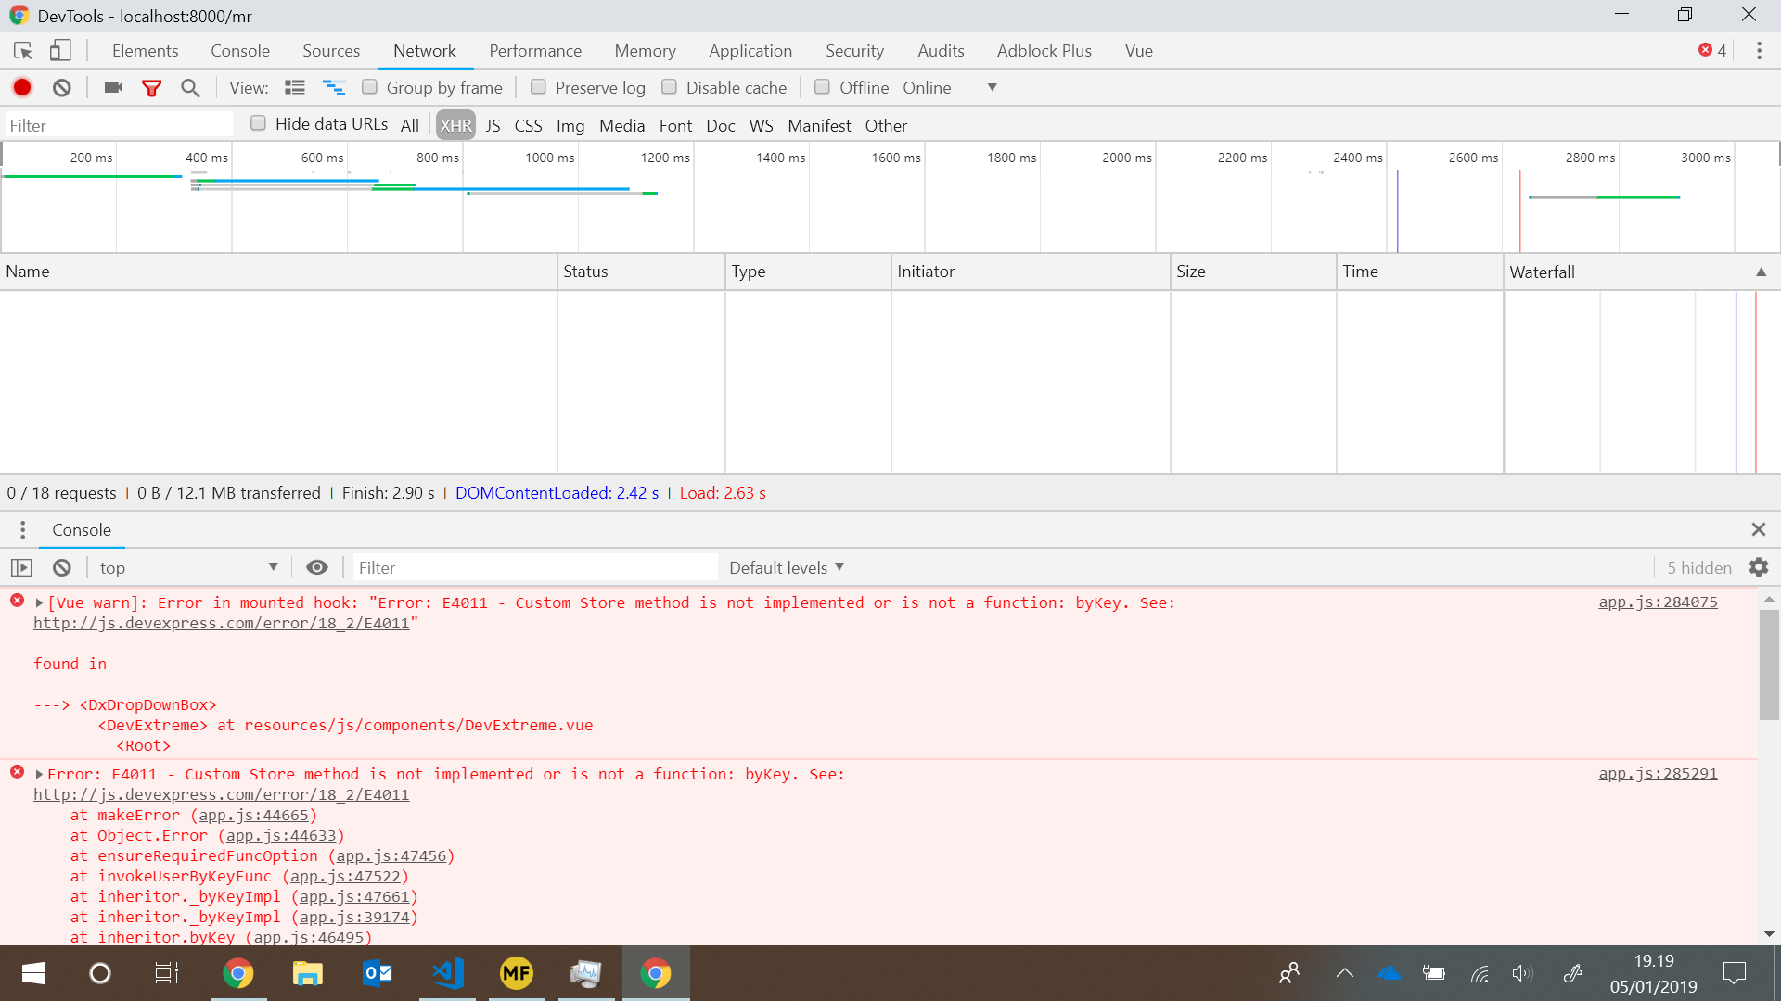Clear the network requests log
1781x1001 pixels.
[60, 87]
